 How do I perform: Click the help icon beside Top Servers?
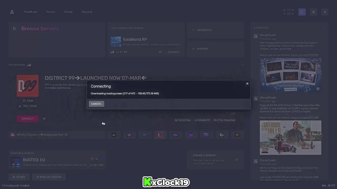242,65
